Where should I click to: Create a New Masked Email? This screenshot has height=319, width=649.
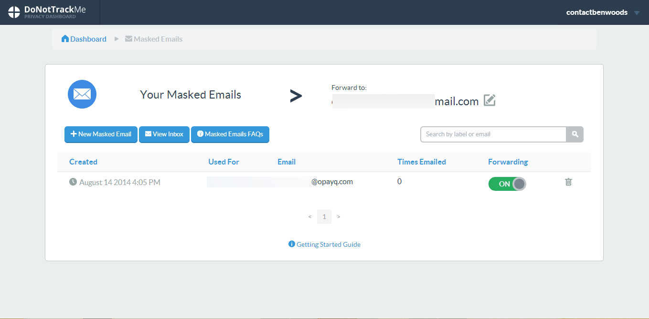(101, 134)
